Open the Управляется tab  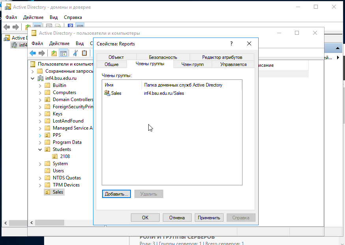tap(233, 64)
